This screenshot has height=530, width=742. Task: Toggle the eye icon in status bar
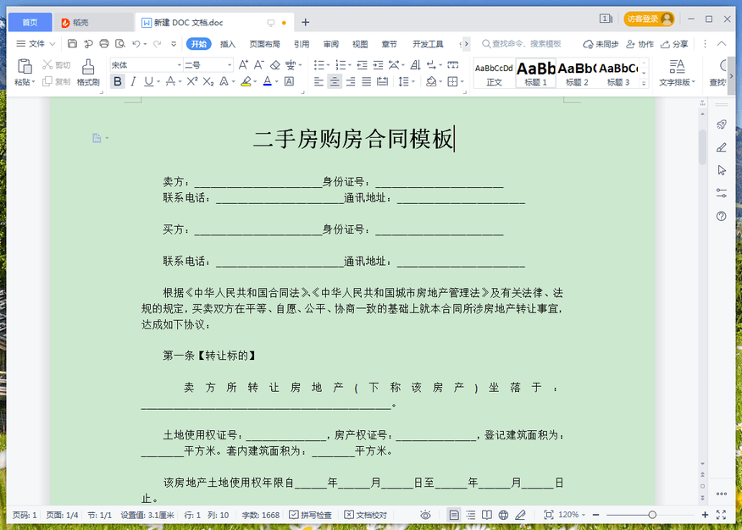[425, 516]
